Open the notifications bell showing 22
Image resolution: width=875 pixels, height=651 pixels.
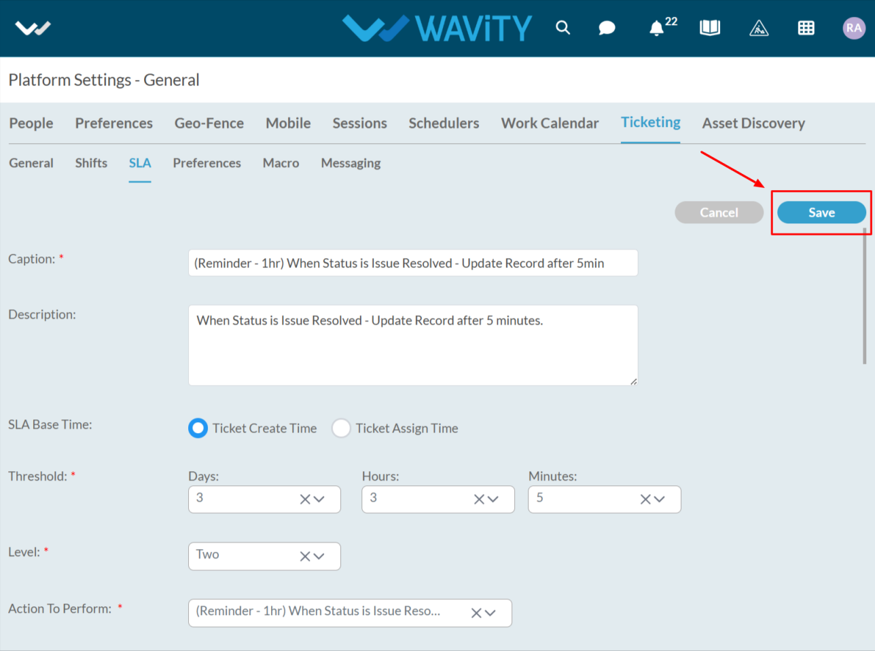(x=662, y=26)
